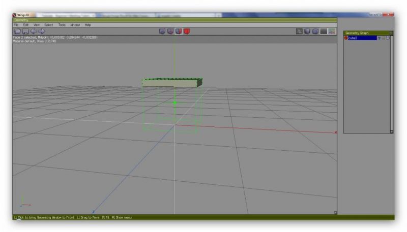Open the File menu

(16, 24)
